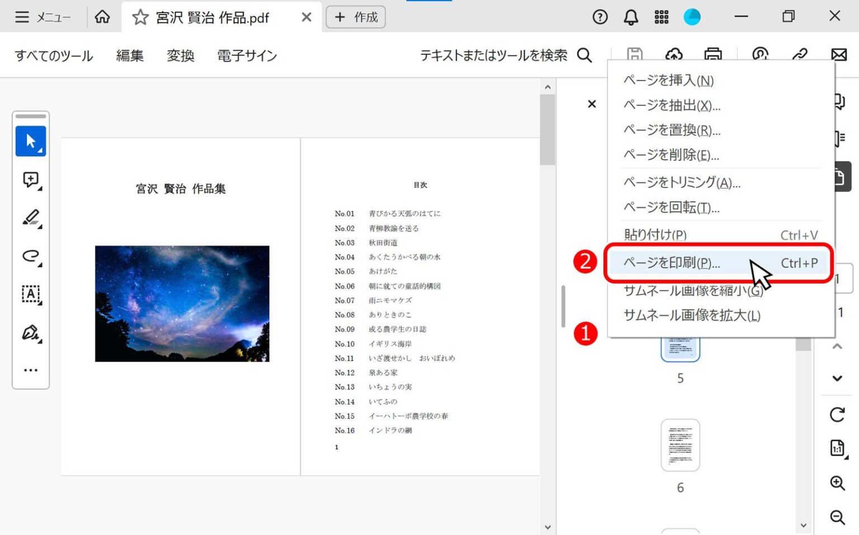Open the hamburger メニュー
The width and height of the screenshot is (859, 535).
click(22, 17)
